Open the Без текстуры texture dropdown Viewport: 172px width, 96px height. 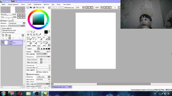(x=41, y=62)
